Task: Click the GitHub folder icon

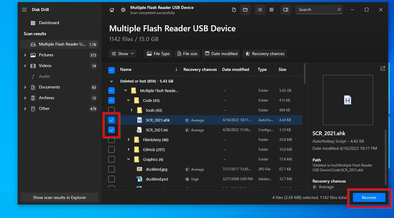Action: click(x=136, y=150)
